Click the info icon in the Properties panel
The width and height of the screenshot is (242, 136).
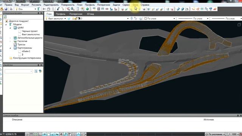pos(36,71)
